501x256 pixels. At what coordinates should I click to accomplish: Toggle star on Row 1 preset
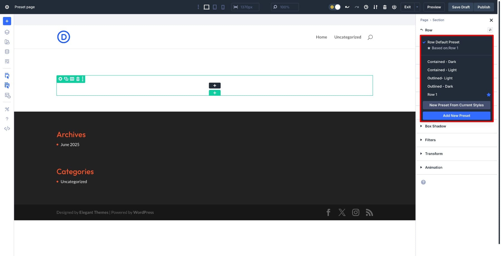click(x=488, y=95)
